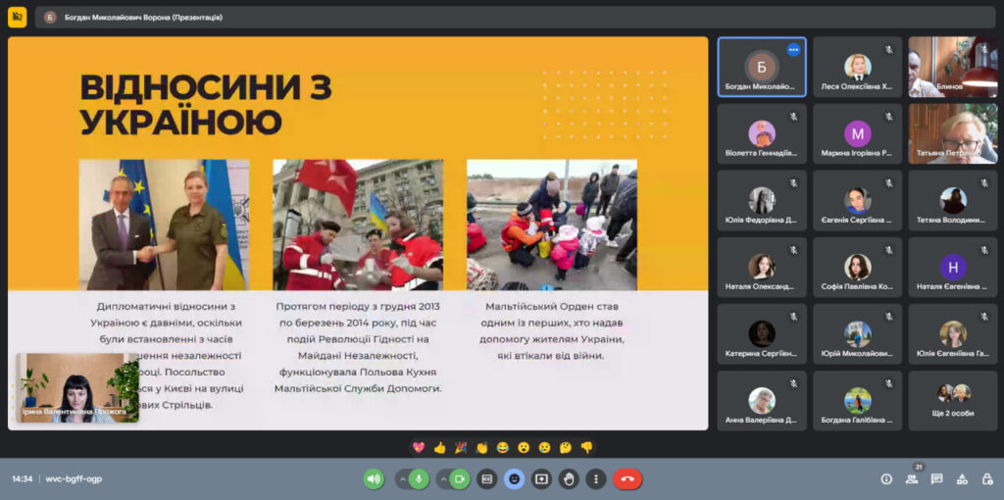Send the thumbs up reaction
The image size is (1004, 500).
(x=439, y=448)
